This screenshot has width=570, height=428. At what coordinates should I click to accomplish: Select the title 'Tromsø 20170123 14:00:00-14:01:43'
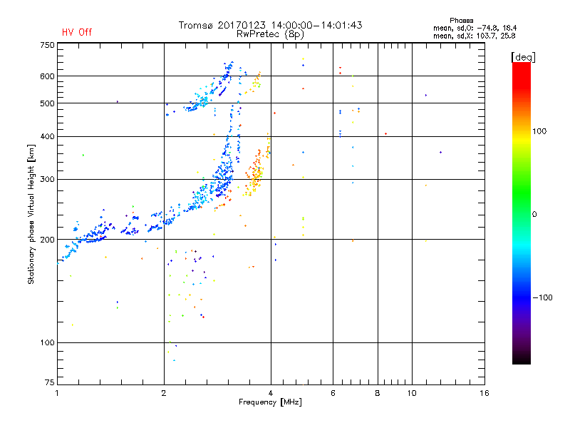point(270,25)
